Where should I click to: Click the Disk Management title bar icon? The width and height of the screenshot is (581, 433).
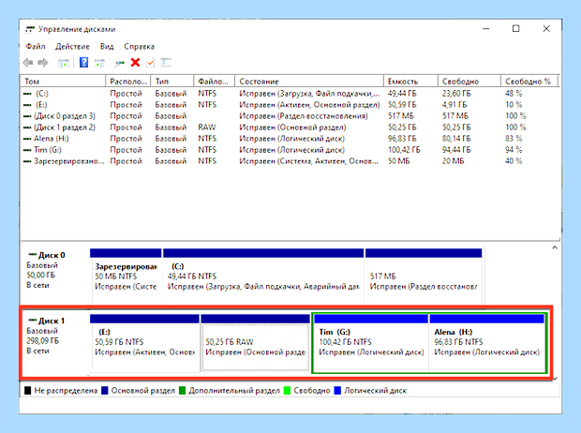[30, 29]
